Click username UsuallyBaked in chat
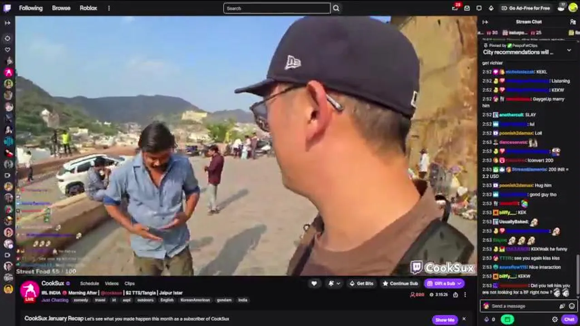The width and height of the screenshot is (580, 326). [x=513, y=222]
